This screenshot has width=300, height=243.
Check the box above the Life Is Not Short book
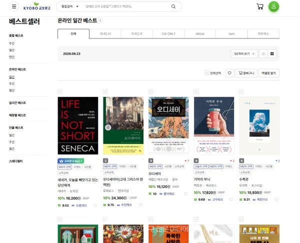(x=60, y=91)
